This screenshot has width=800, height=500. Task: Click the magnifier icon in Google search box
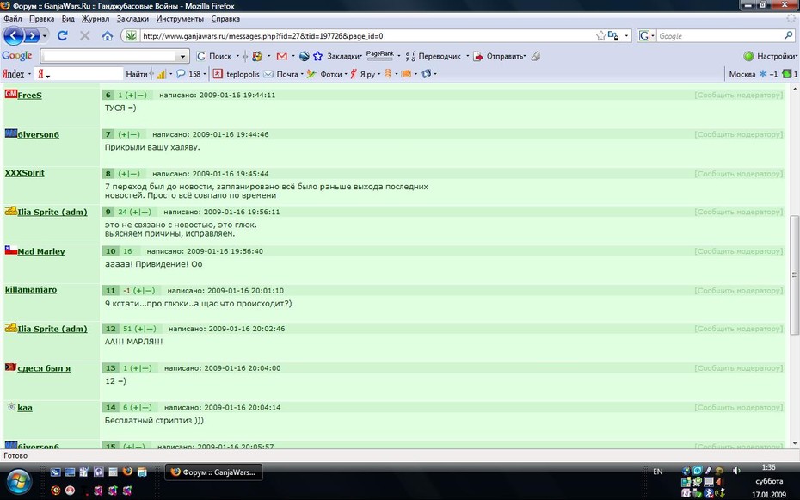click(788, 36)
